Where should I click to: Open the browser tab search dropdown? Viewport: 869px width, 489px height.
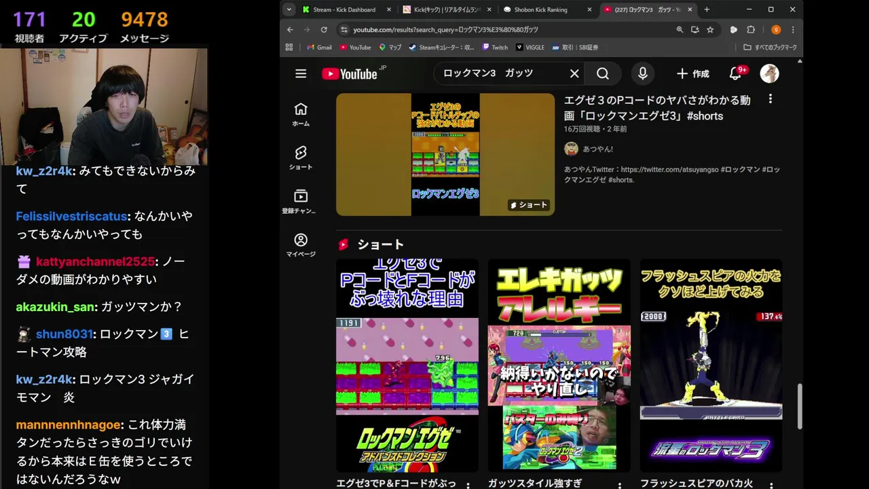coord(289,10)
